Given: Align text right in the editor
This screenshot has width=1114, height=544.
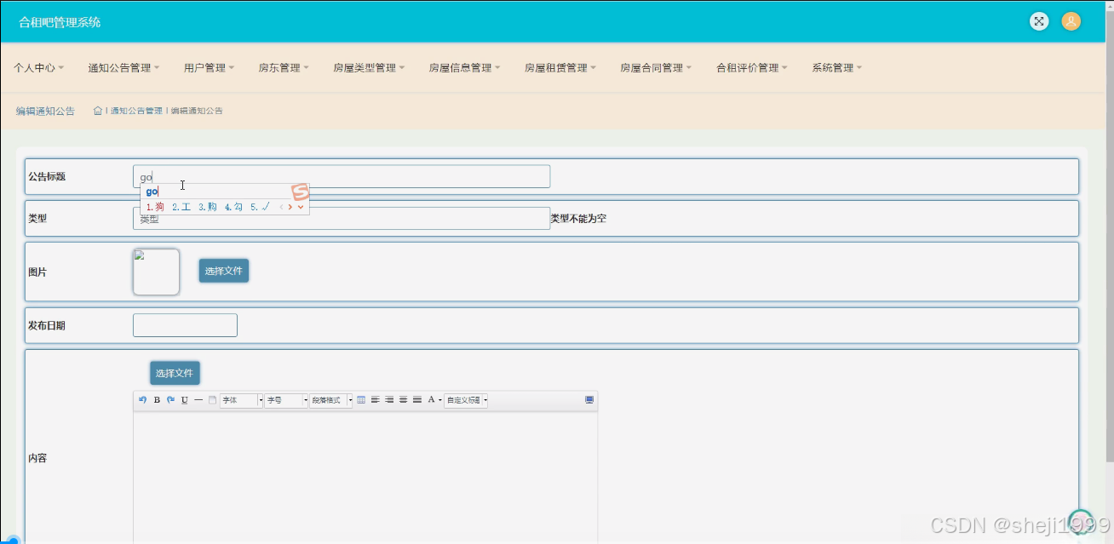Looking at the screenshot, I should tap(389, 400).
